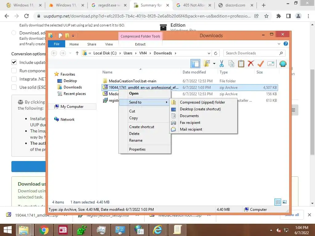
Task: Choose Open in context menu
Action: [145, 93]
